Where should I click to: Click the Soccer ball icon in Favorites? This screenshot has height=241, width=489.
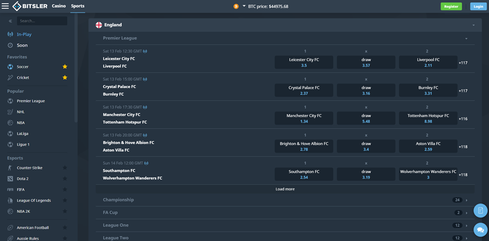pos(10,67)
